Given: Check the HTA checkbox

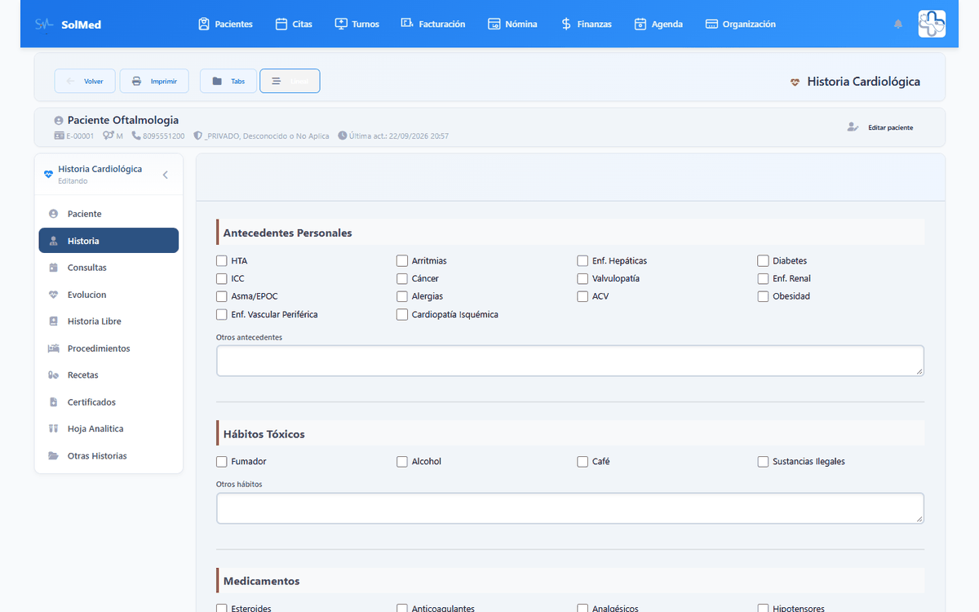Looking at the screenshot, I should click(x=222, y=261).
